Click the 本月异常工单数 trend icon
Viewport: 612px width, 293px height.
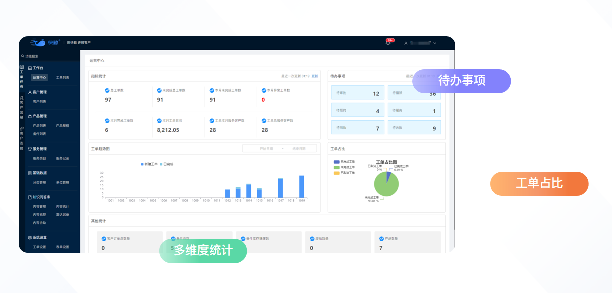tap(264, 90)
